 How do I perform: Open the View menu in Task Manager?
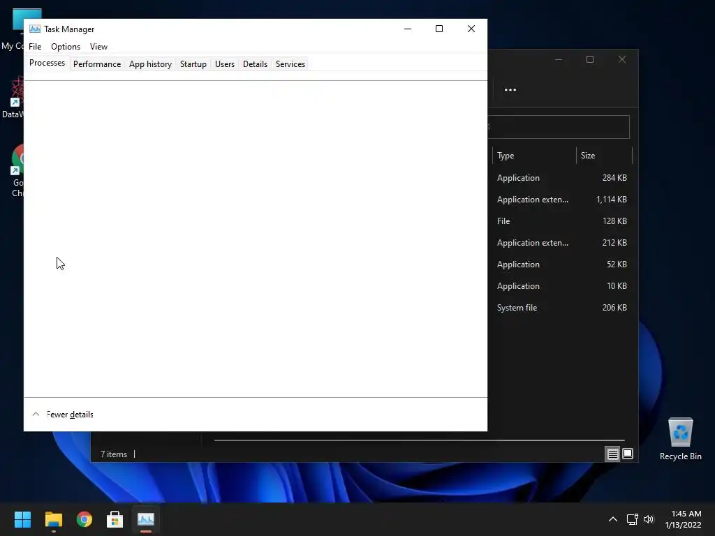tap(98, 47)
